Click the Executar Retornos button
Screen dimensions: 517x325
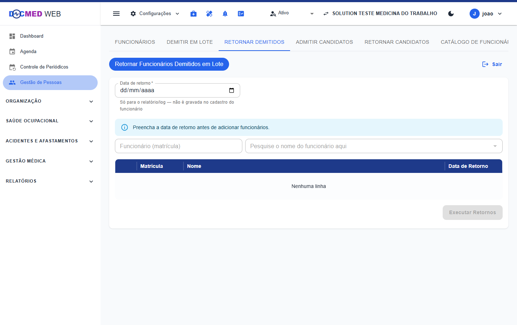472,212
